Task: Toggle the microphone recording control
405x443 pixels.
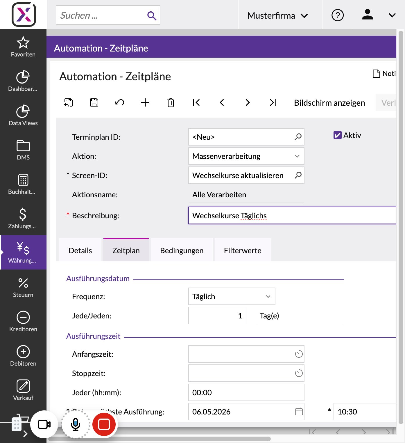Action: tap(76, 424)
